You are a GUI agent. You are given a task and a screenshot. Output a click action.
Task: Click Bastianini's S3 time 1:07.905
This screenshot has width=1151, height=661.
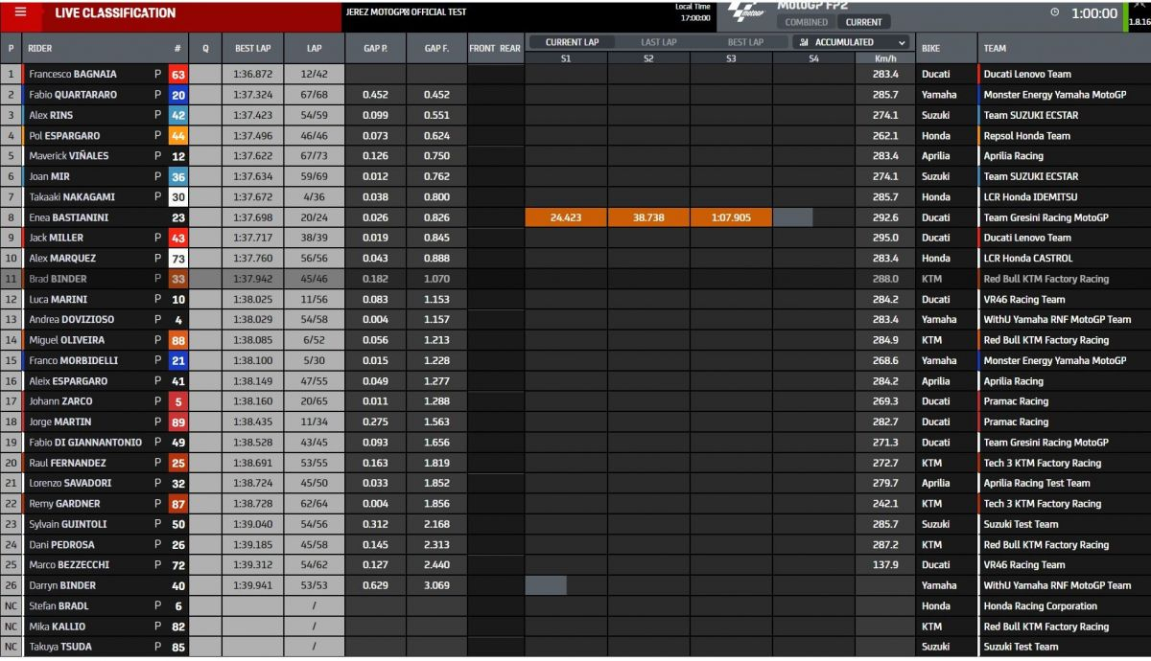point(731,217)
